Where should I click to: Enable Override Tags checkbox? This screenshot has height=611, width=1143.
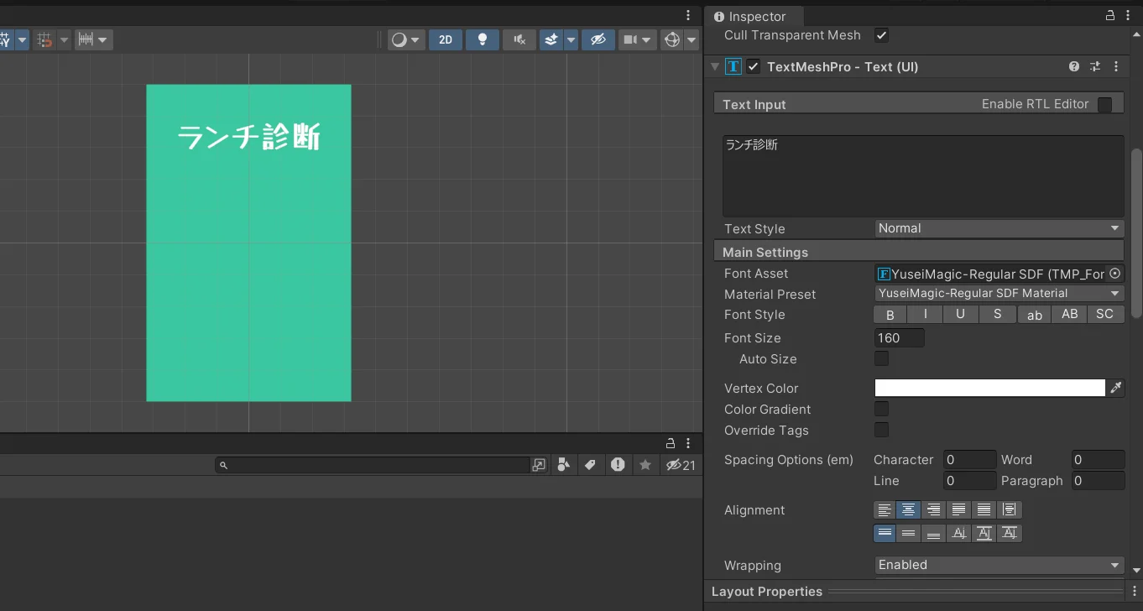click(881, 431)
